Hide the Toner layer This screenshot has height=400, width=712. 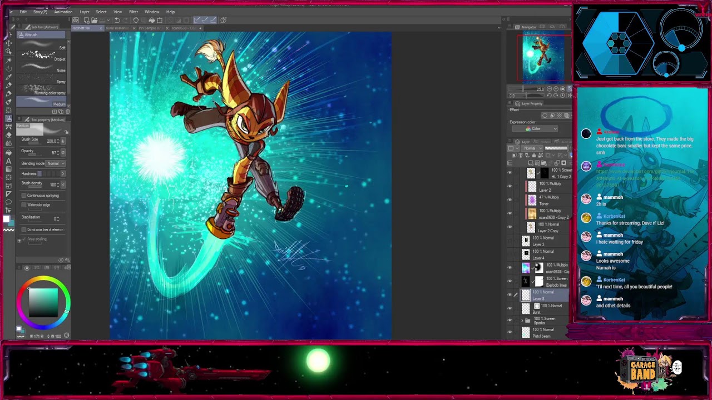[510, 200]
